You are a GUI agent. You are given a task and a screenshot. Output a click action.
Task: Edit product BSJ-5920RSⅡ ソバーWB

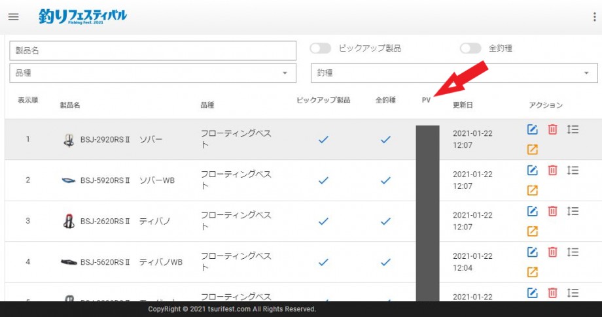[x=532, y=170]
